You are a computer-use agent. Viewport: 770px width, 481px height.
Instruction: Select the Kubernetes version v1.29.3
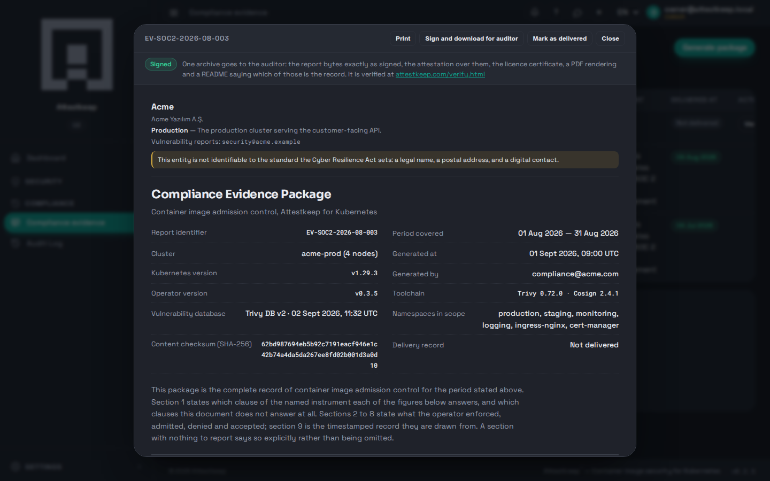pos(364,273)
